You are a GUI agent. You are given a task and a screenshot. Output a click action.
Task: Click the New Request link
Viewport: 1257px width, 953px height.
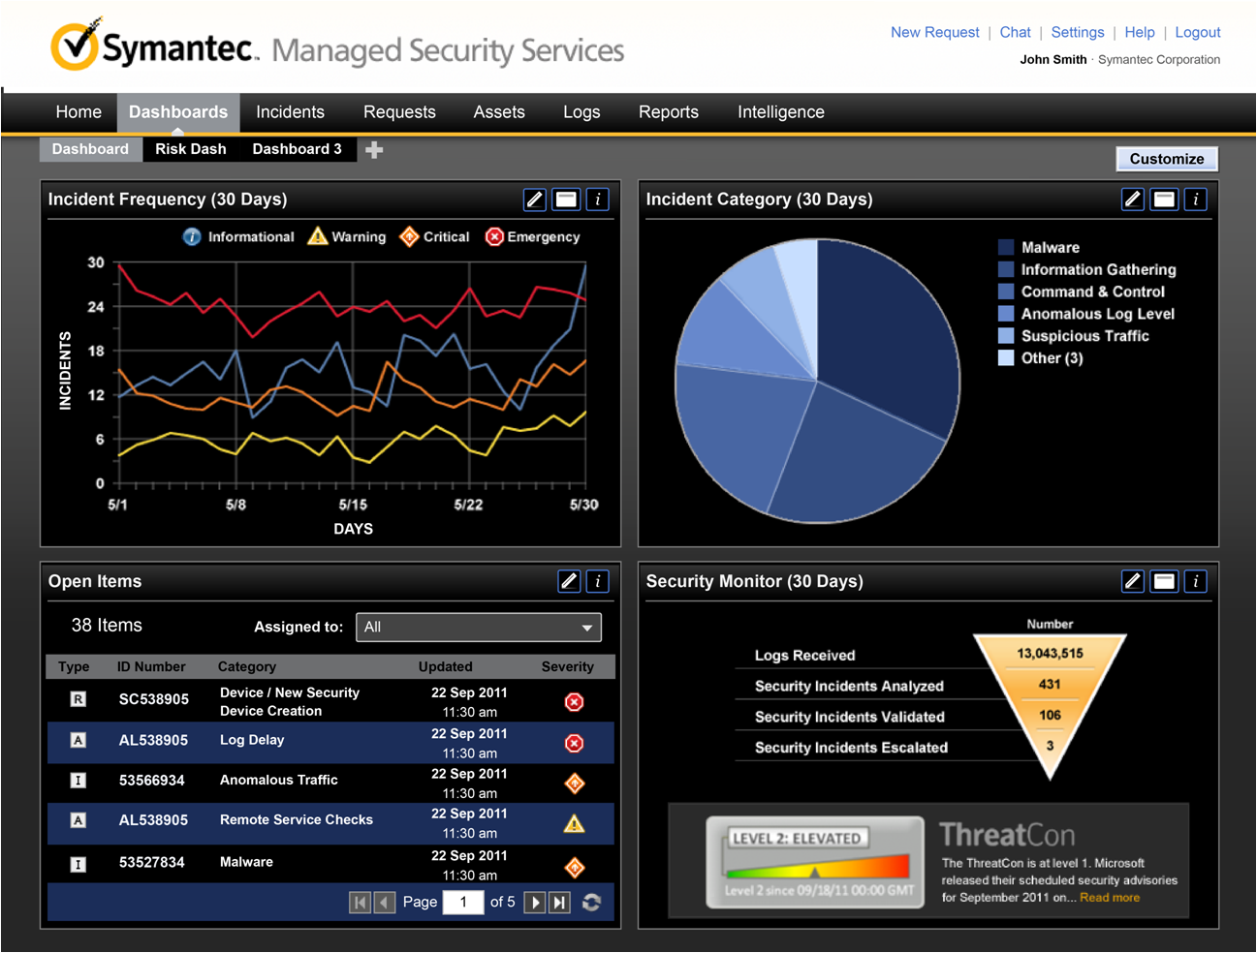(935, 32)
